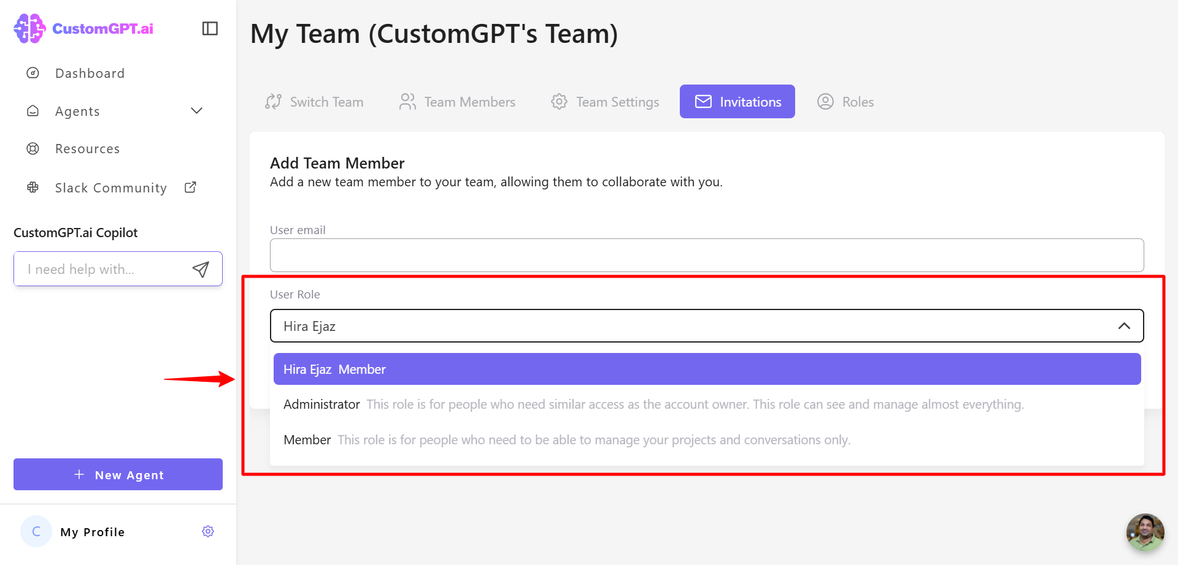This screenshot has width=1178, height=565.
Task: Open the Team Settings tab
Action: point(605,102)
